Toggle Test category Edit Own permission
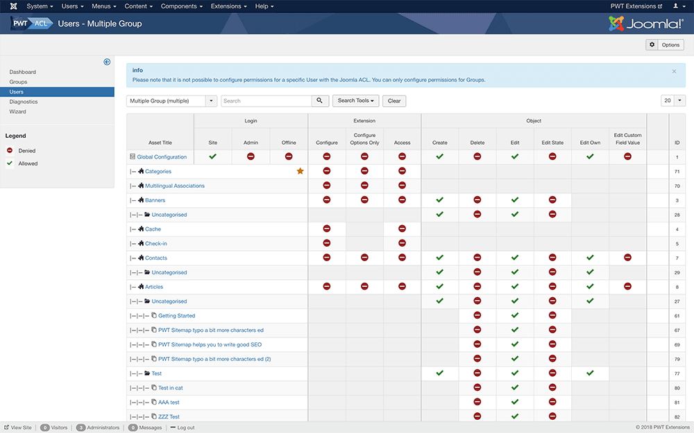The width and height of the screenshot is (694, 433). (590, 373)
